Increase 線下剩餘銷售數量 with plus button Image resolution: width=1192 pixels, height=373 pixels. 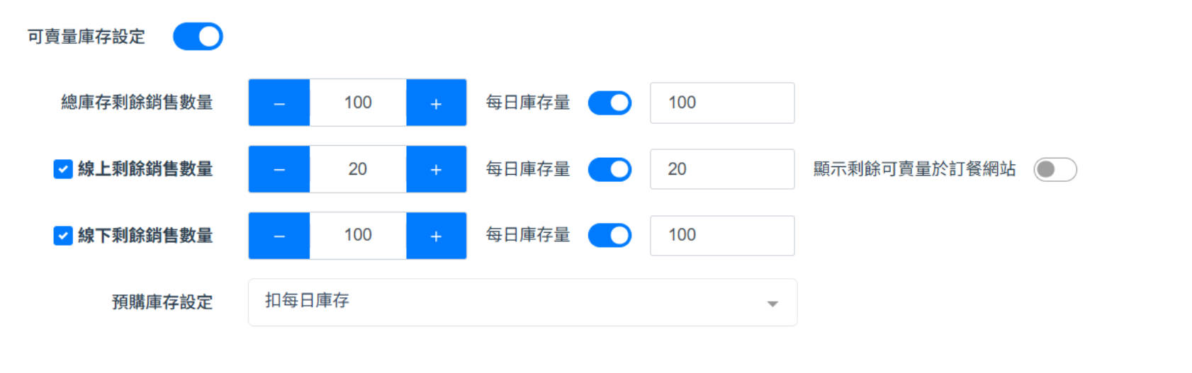pyautogui.click(x=436, y=236)
